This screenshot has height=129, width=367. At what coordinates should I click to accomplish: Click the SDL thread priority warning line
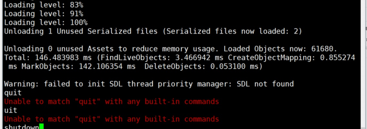(148, 84)
